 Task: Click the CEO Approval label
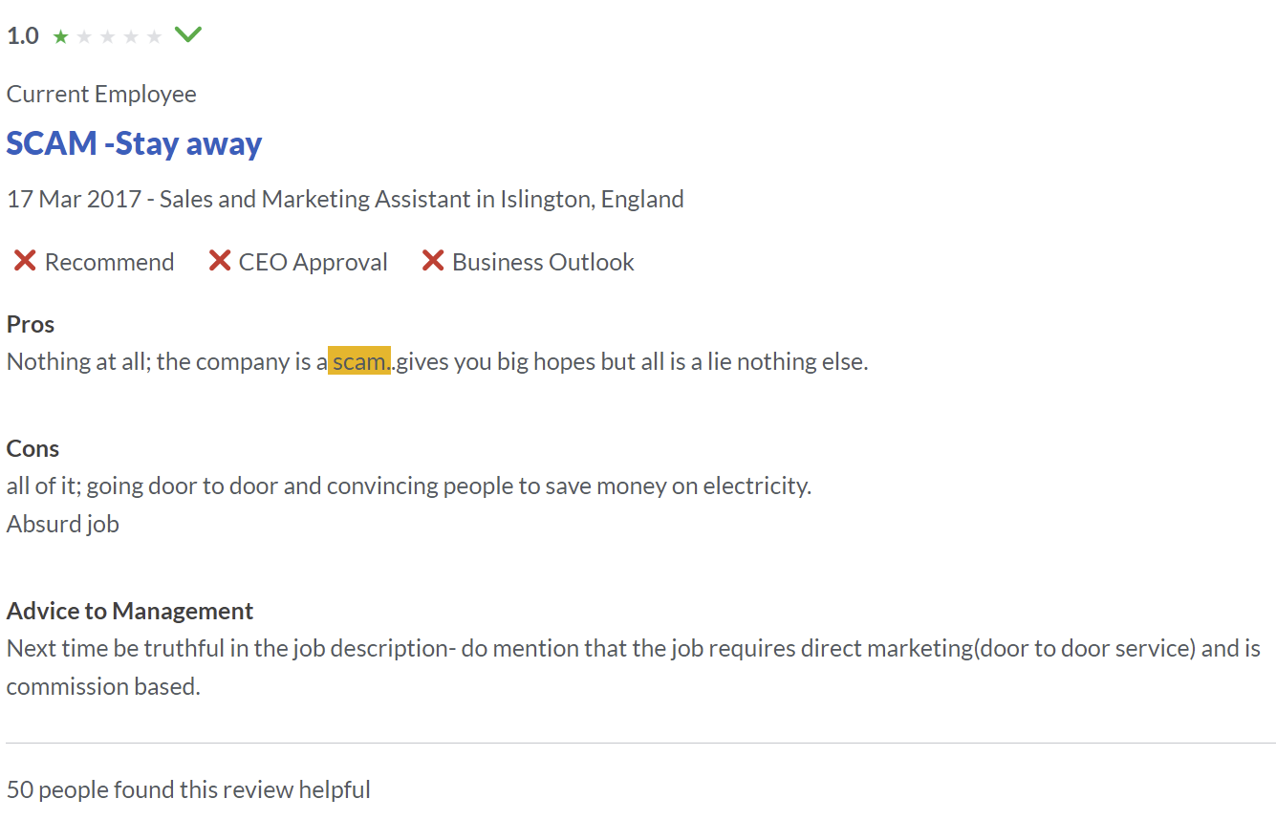pos(314,262)
